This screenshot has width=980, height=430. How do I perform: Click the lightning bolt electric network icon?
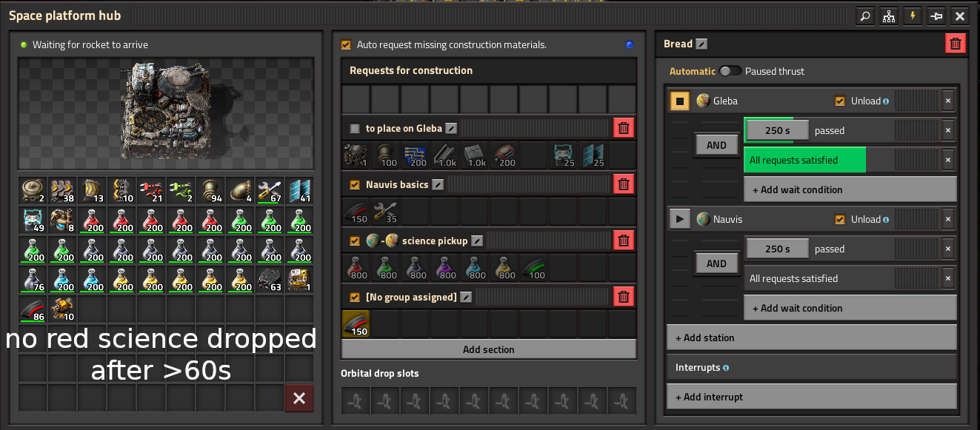(912, 16)
